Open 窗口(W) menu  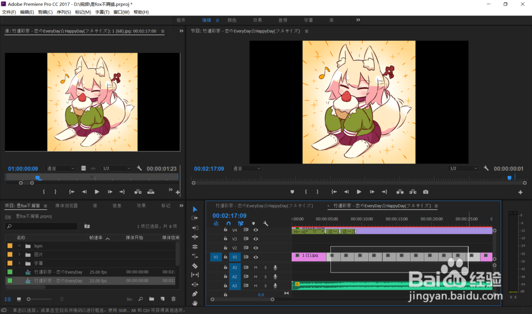coord(121,12)
